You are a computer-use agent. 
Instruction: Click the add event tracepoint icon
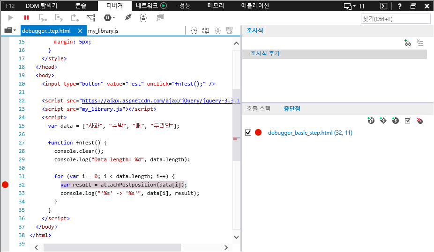(x=383, y=121)
